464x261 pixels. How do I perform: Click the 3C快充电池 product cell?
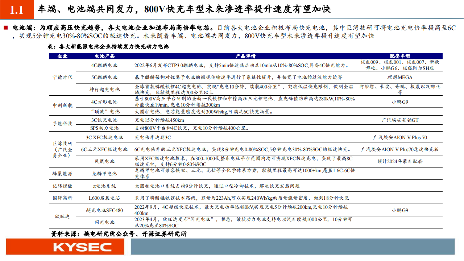click(x=104, y=120)
